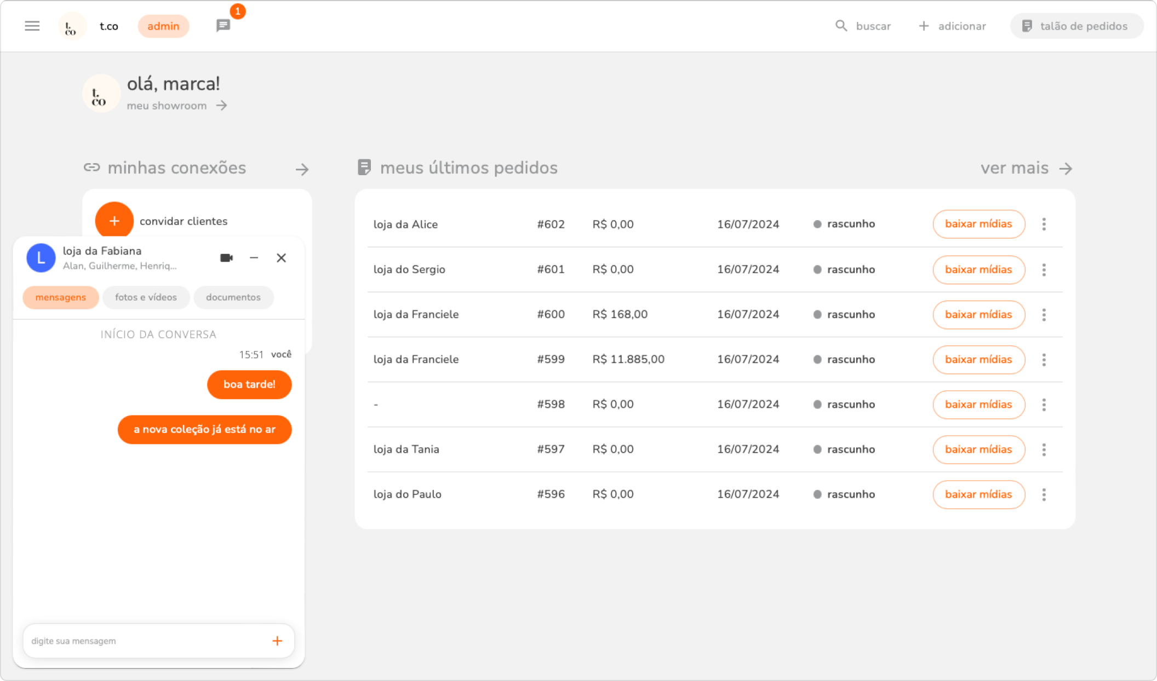Click the adicionar button in header
The height and width of the screenshot is (681, 1157).
click(x=952, y=26)
